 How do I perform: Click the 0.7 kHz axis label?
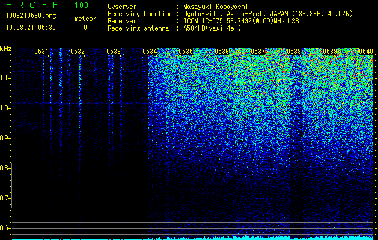point(5,198)
